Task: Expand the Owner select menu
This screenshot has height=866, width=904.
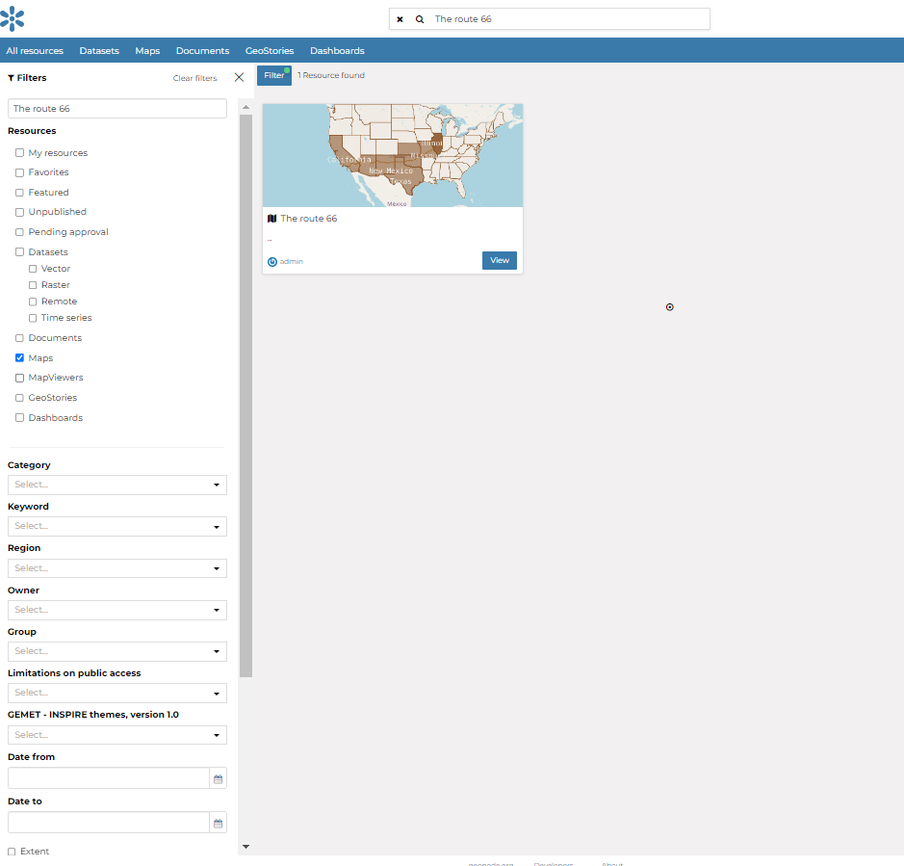Action: tap(116, 609)
